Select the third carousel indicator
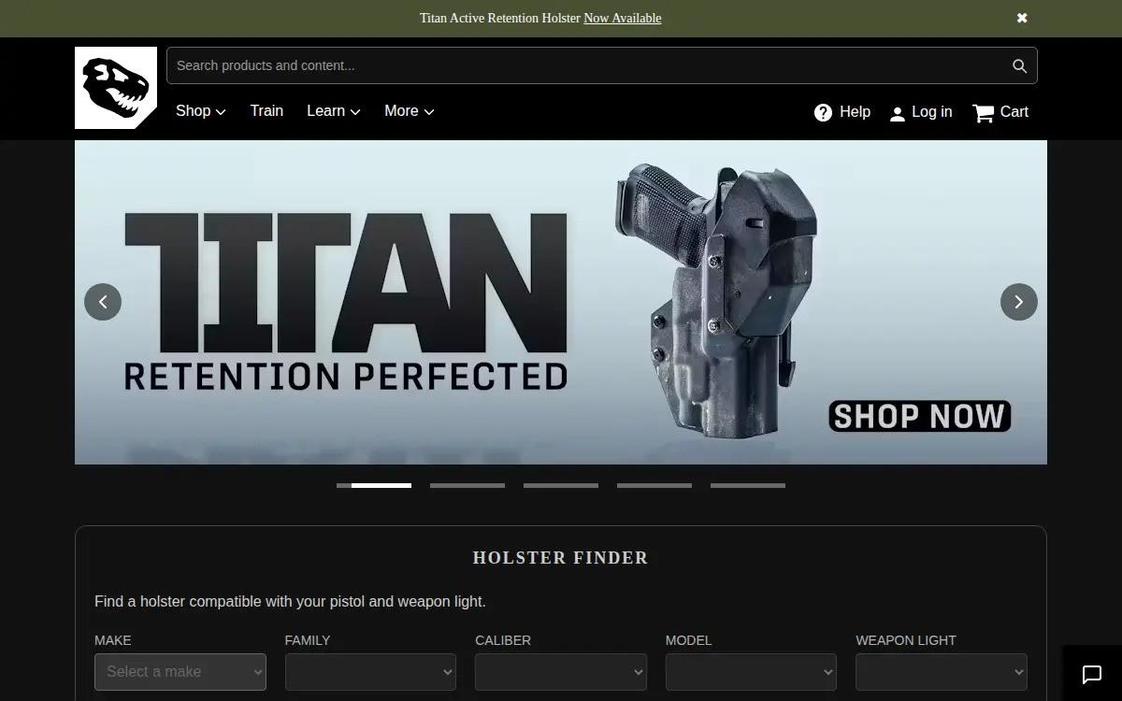 [561, 485]
